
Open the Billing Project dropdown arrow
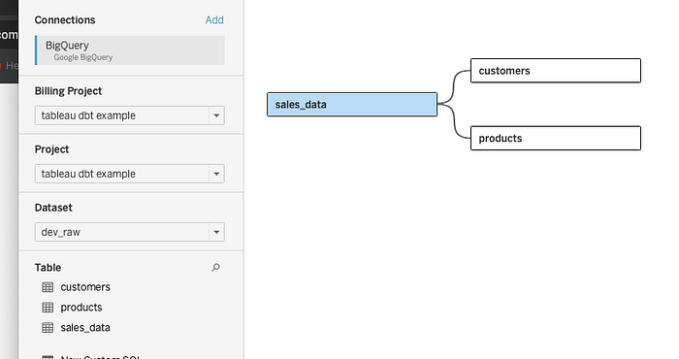pyautogui.click(x=216, y=115)
